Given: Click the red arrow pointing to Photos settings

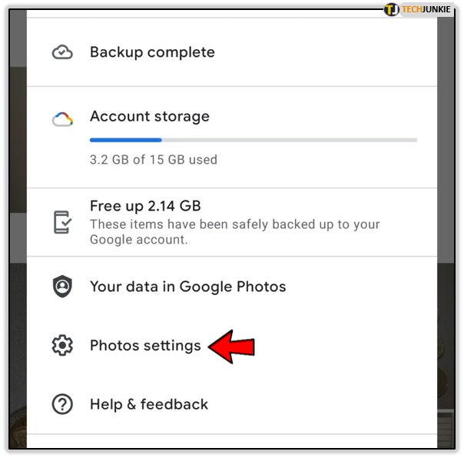Looking at the screenshot, I should pos(231,347).
